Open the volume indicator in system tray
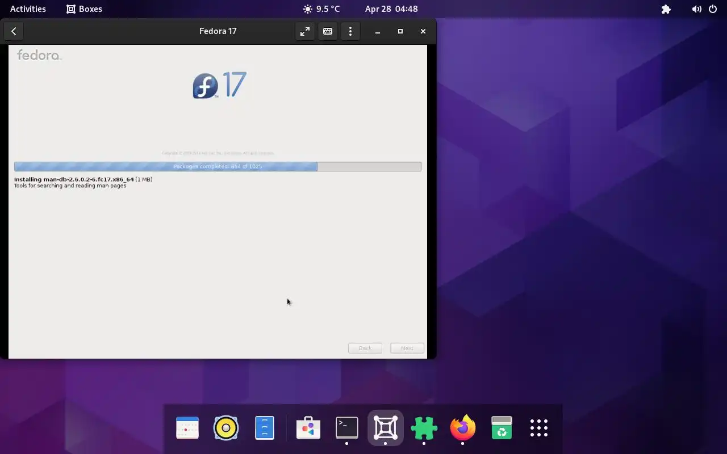The width and height of the screenshot is (727, 454). [x=696, y=9]
